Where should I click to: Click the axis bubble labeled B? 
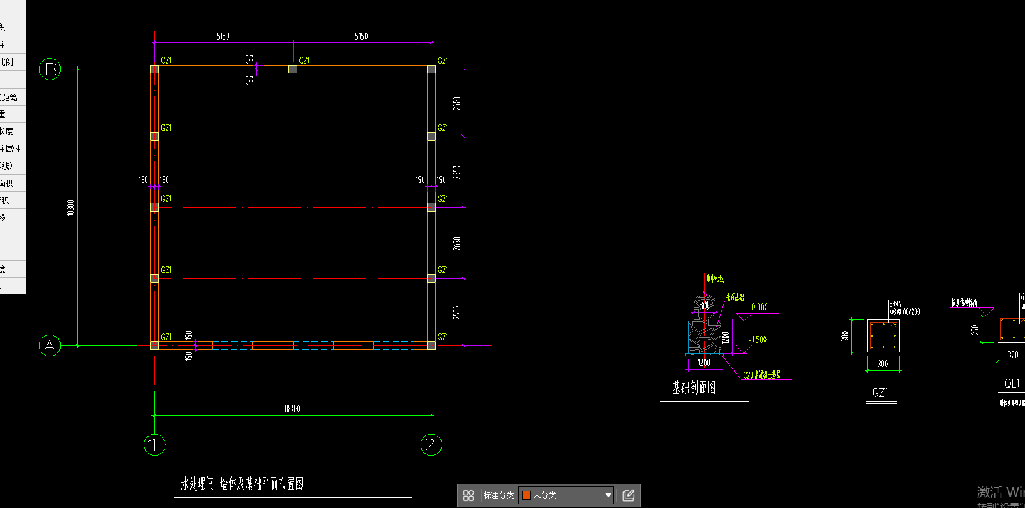pyautogui.click(x=50, y=69)
